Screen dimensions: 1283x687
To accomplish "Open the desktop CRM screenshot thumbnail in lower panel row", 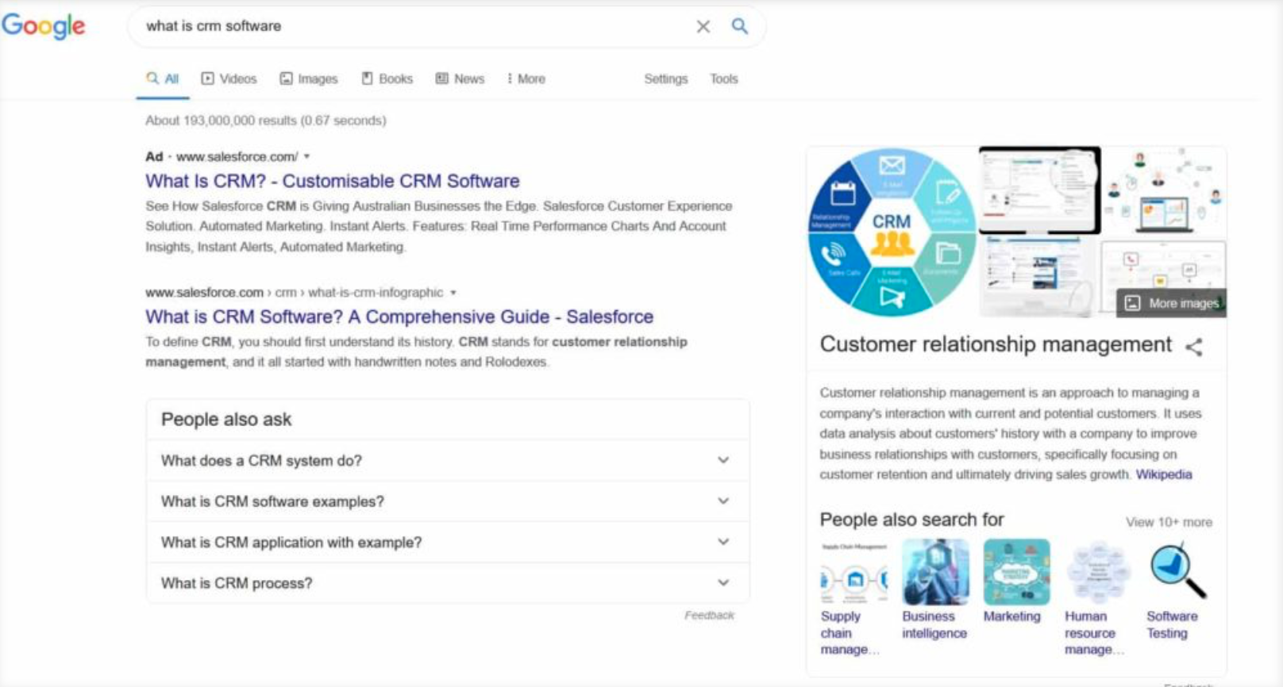I will pyautogui.click(x=1038, y=276).
